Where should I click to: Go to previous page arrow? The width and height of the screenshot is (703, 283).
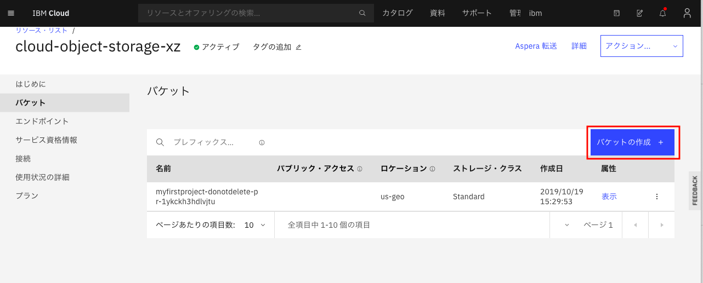point(636,225)
